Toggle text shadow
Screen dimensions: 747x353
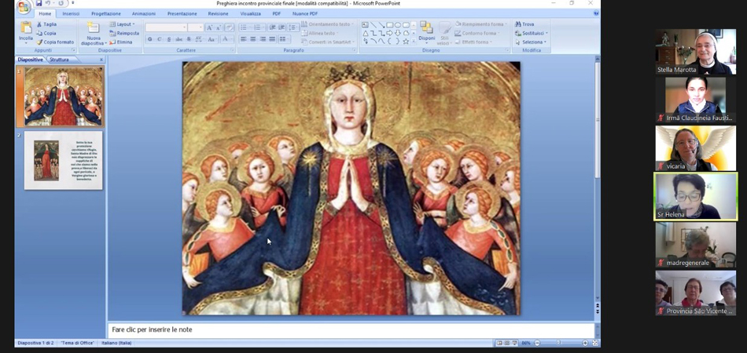pos(190,39)
